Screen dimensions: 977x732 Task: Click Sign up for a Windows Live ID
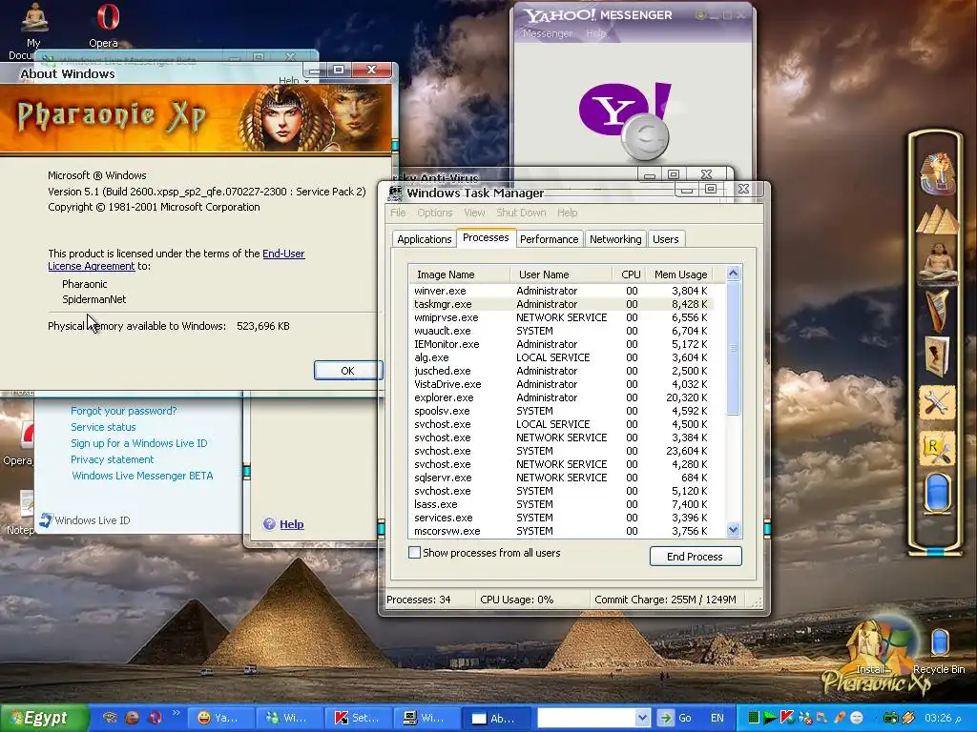[x=139, y=443]
